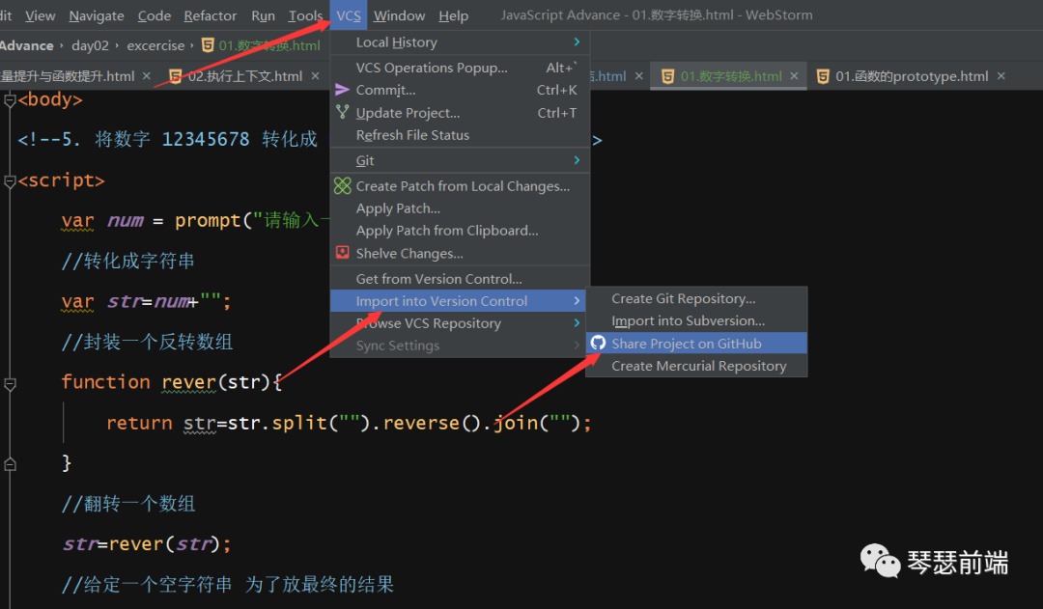Image resolution: width=1043 pixels, height=609 pixels.
Task: Expand Import into Version Control arrow
Action: (x=577, y=301)
